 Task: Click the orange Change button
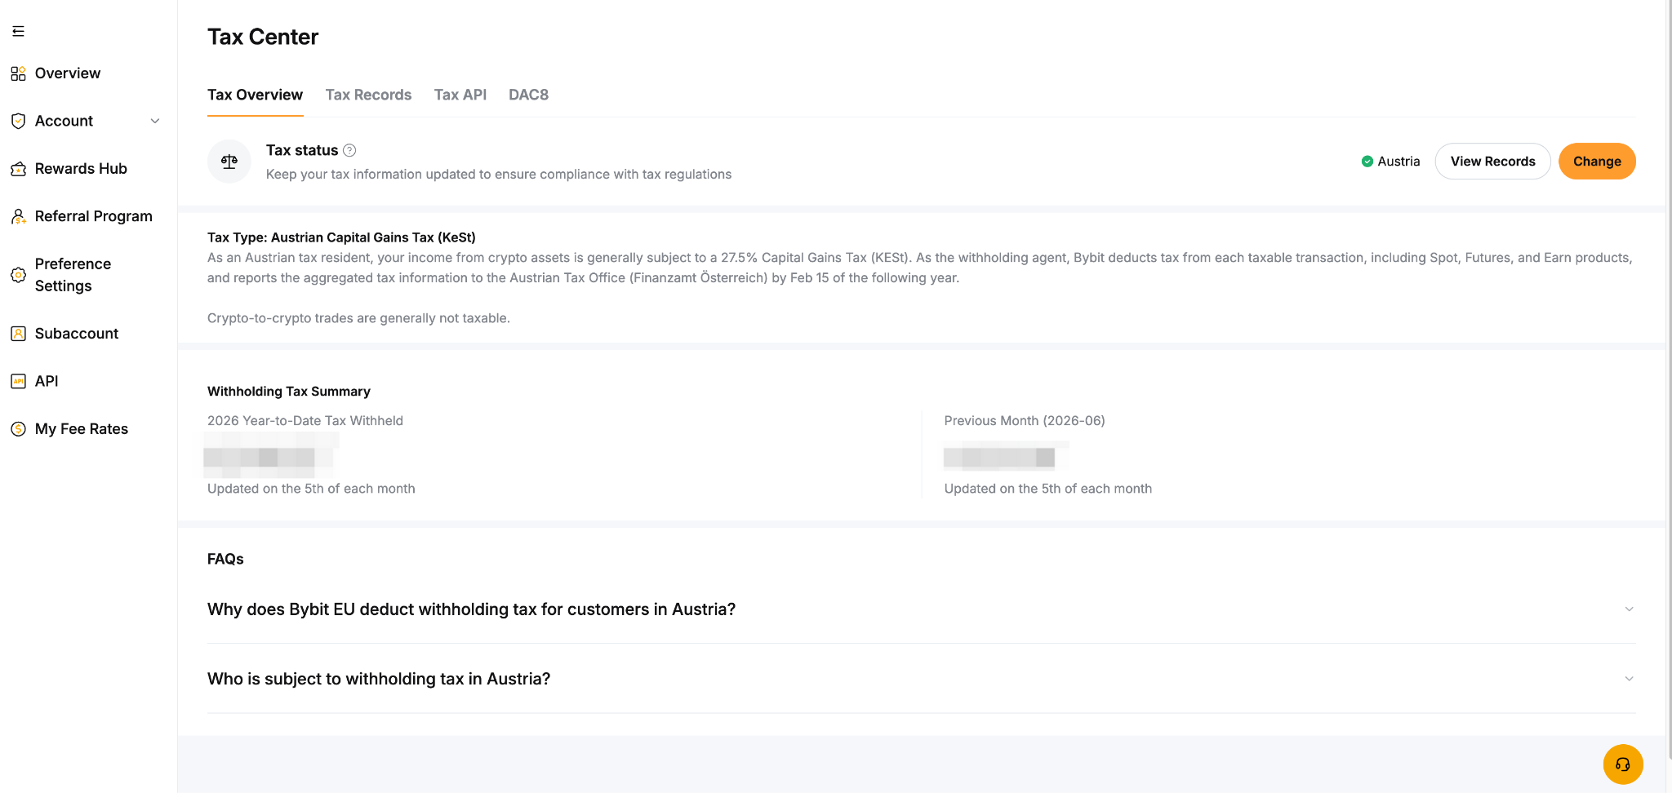coord(1597,162)
